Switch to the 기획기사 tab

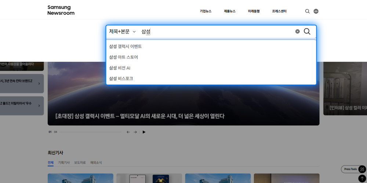coord(63,163)
